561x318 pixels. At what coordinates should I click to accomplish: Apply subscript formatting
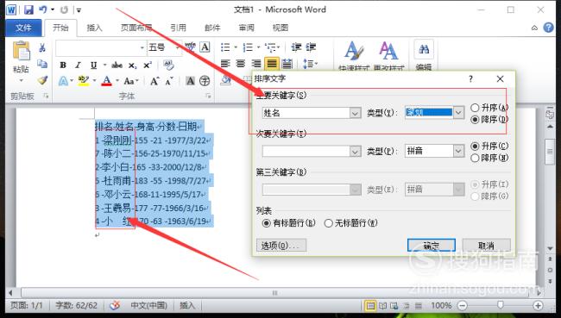tap(132, 65)
